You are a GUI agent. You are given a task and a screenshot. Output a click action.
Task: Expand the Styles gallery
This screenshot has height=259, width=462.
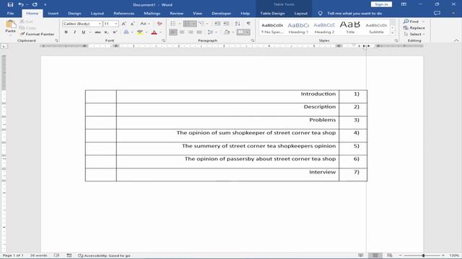[x=393, y=33]
